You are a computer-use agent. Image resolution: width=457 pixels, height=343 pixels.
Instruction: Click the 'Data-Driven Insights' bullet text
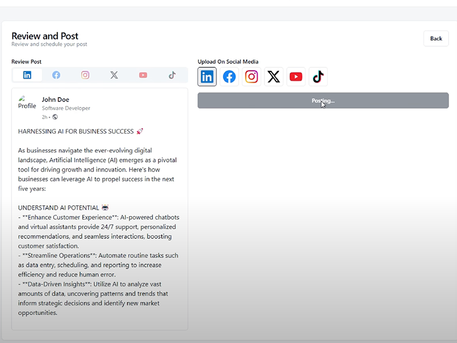(93, 298)
